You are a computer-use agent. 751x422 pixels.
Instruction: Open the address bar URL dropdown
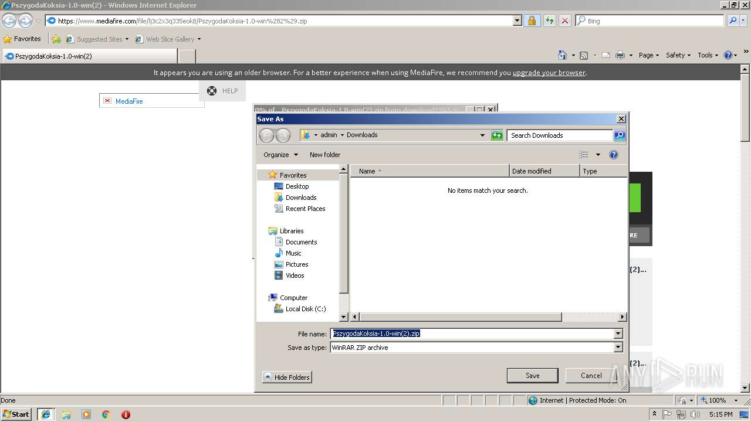(x=517, y=21)
